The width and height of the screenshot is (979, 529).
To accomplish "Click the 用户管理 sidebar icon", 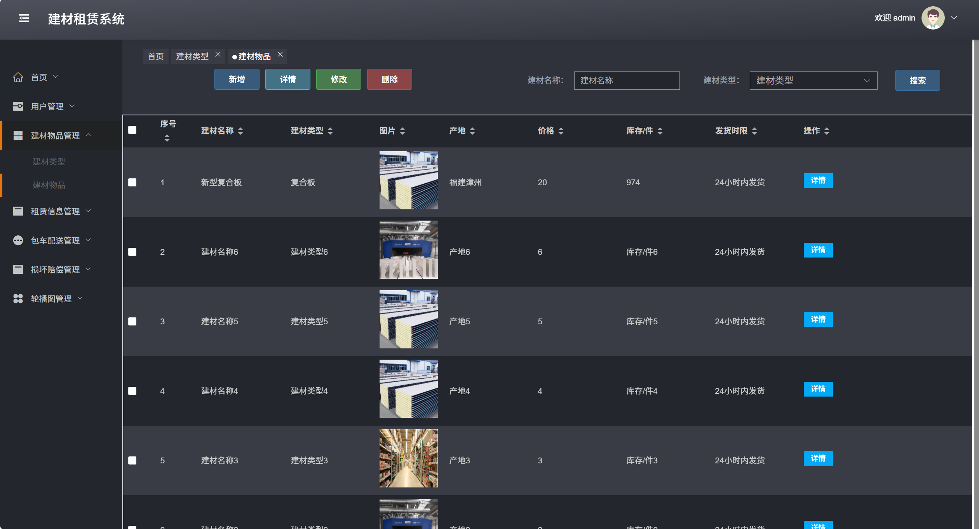I will click(18, 106).
